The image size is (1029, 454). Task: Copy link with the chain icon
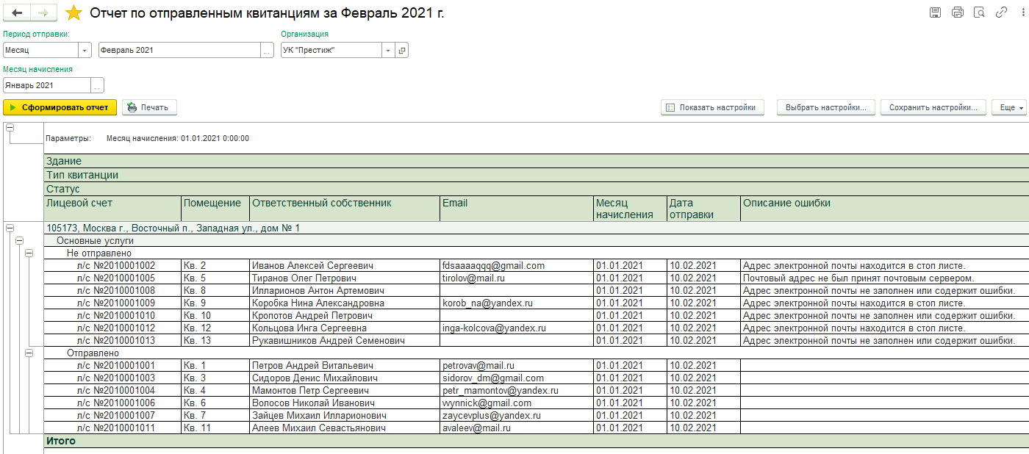click(x=1001, y=12)
